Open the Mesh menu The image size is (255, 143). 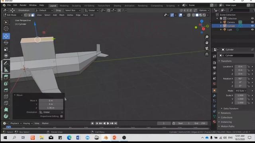(x=62, y=15)
